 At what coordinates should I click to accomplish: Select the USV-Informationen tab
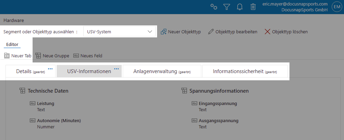point(89,71)
